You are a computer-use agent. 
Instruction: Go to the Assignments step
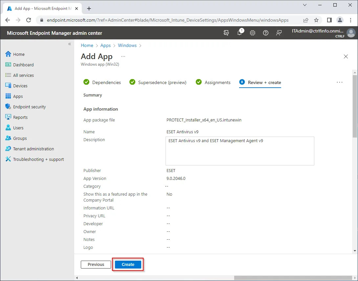[213, 82]
